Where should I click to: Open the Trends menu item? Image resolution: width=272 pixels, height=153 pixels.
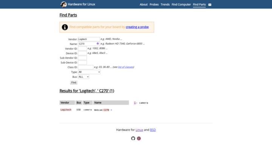click(165, 5)
